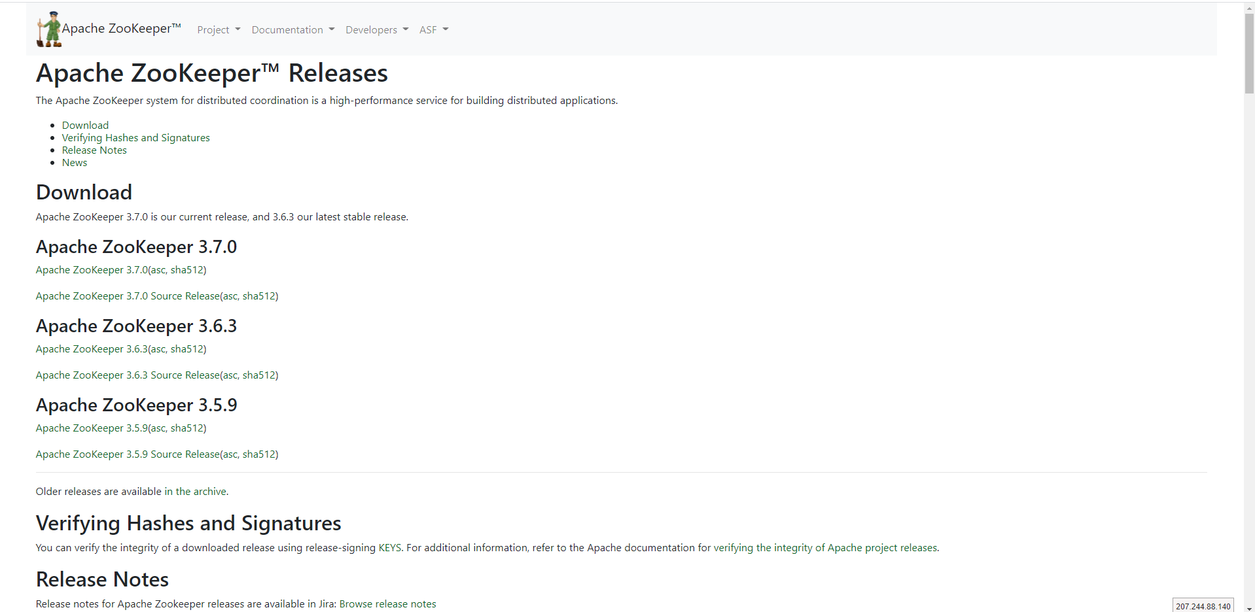
Task: Open asc link for 3.5.9 Source Release
Action: [230, 454]
